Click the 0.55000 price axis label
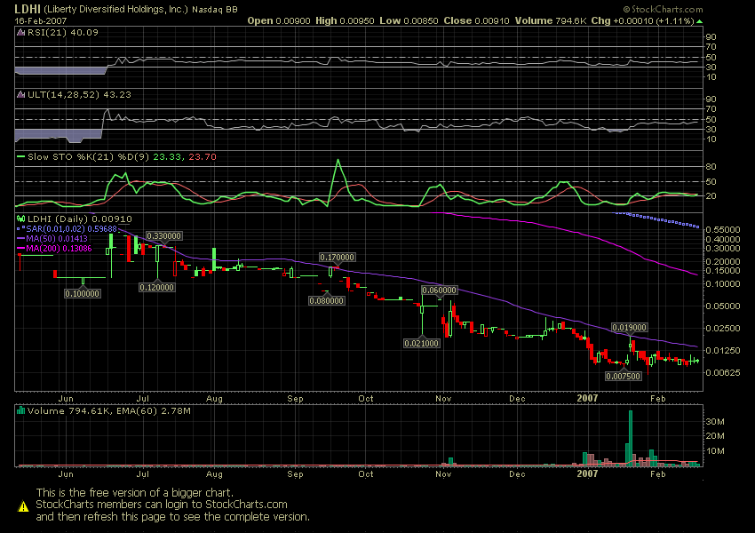The image size is (755, 533). [x=723, y=230]
